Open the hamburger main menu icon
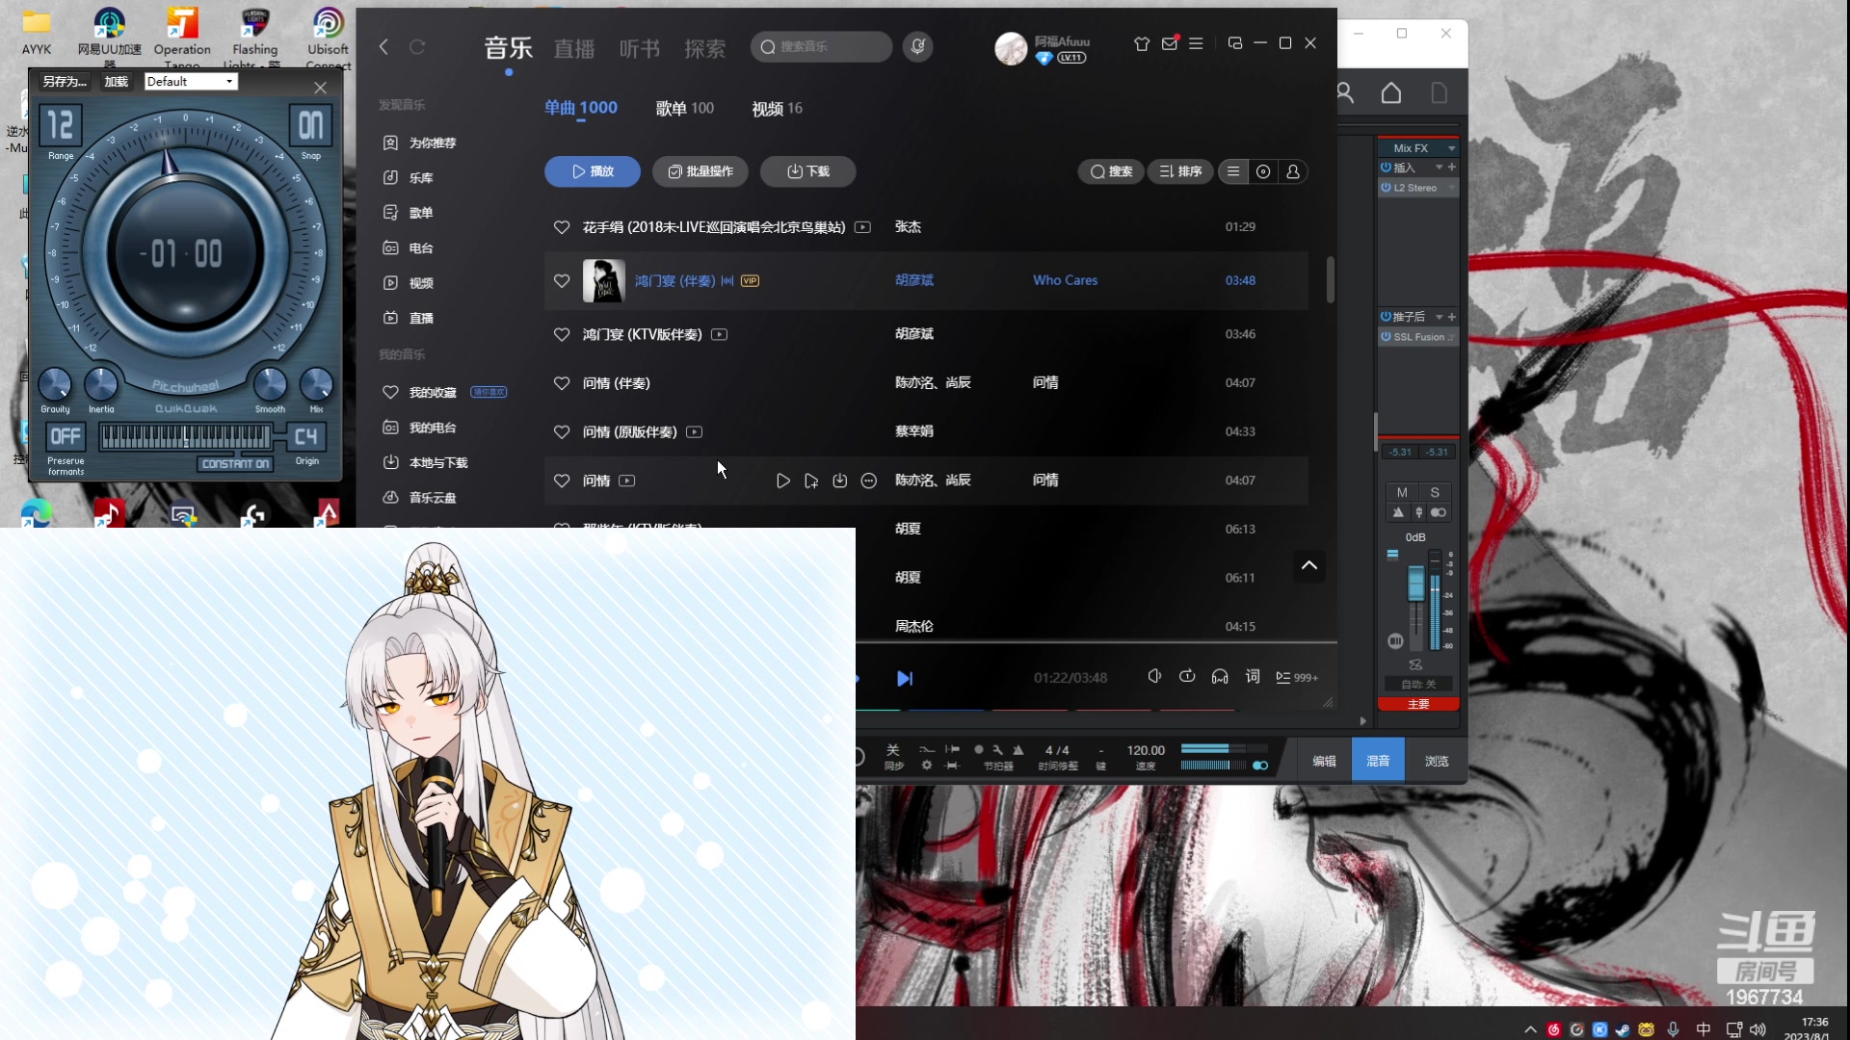The height and width of the screenshot is (1040, 1850). tap(1196, 43)
